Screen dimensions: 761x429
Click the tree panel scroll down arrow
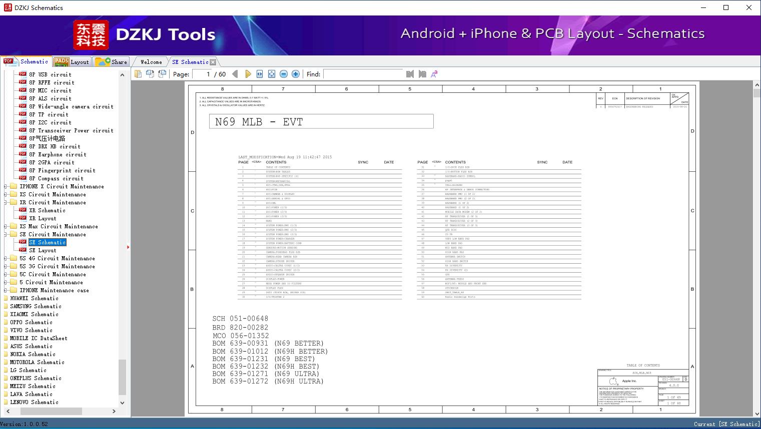pyautogui.click(x=122, y=403)
